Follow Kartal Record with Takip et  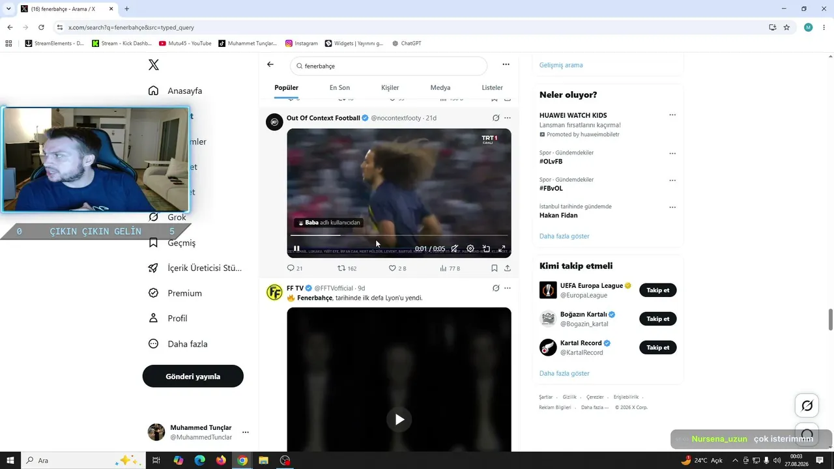coord(658,348)
